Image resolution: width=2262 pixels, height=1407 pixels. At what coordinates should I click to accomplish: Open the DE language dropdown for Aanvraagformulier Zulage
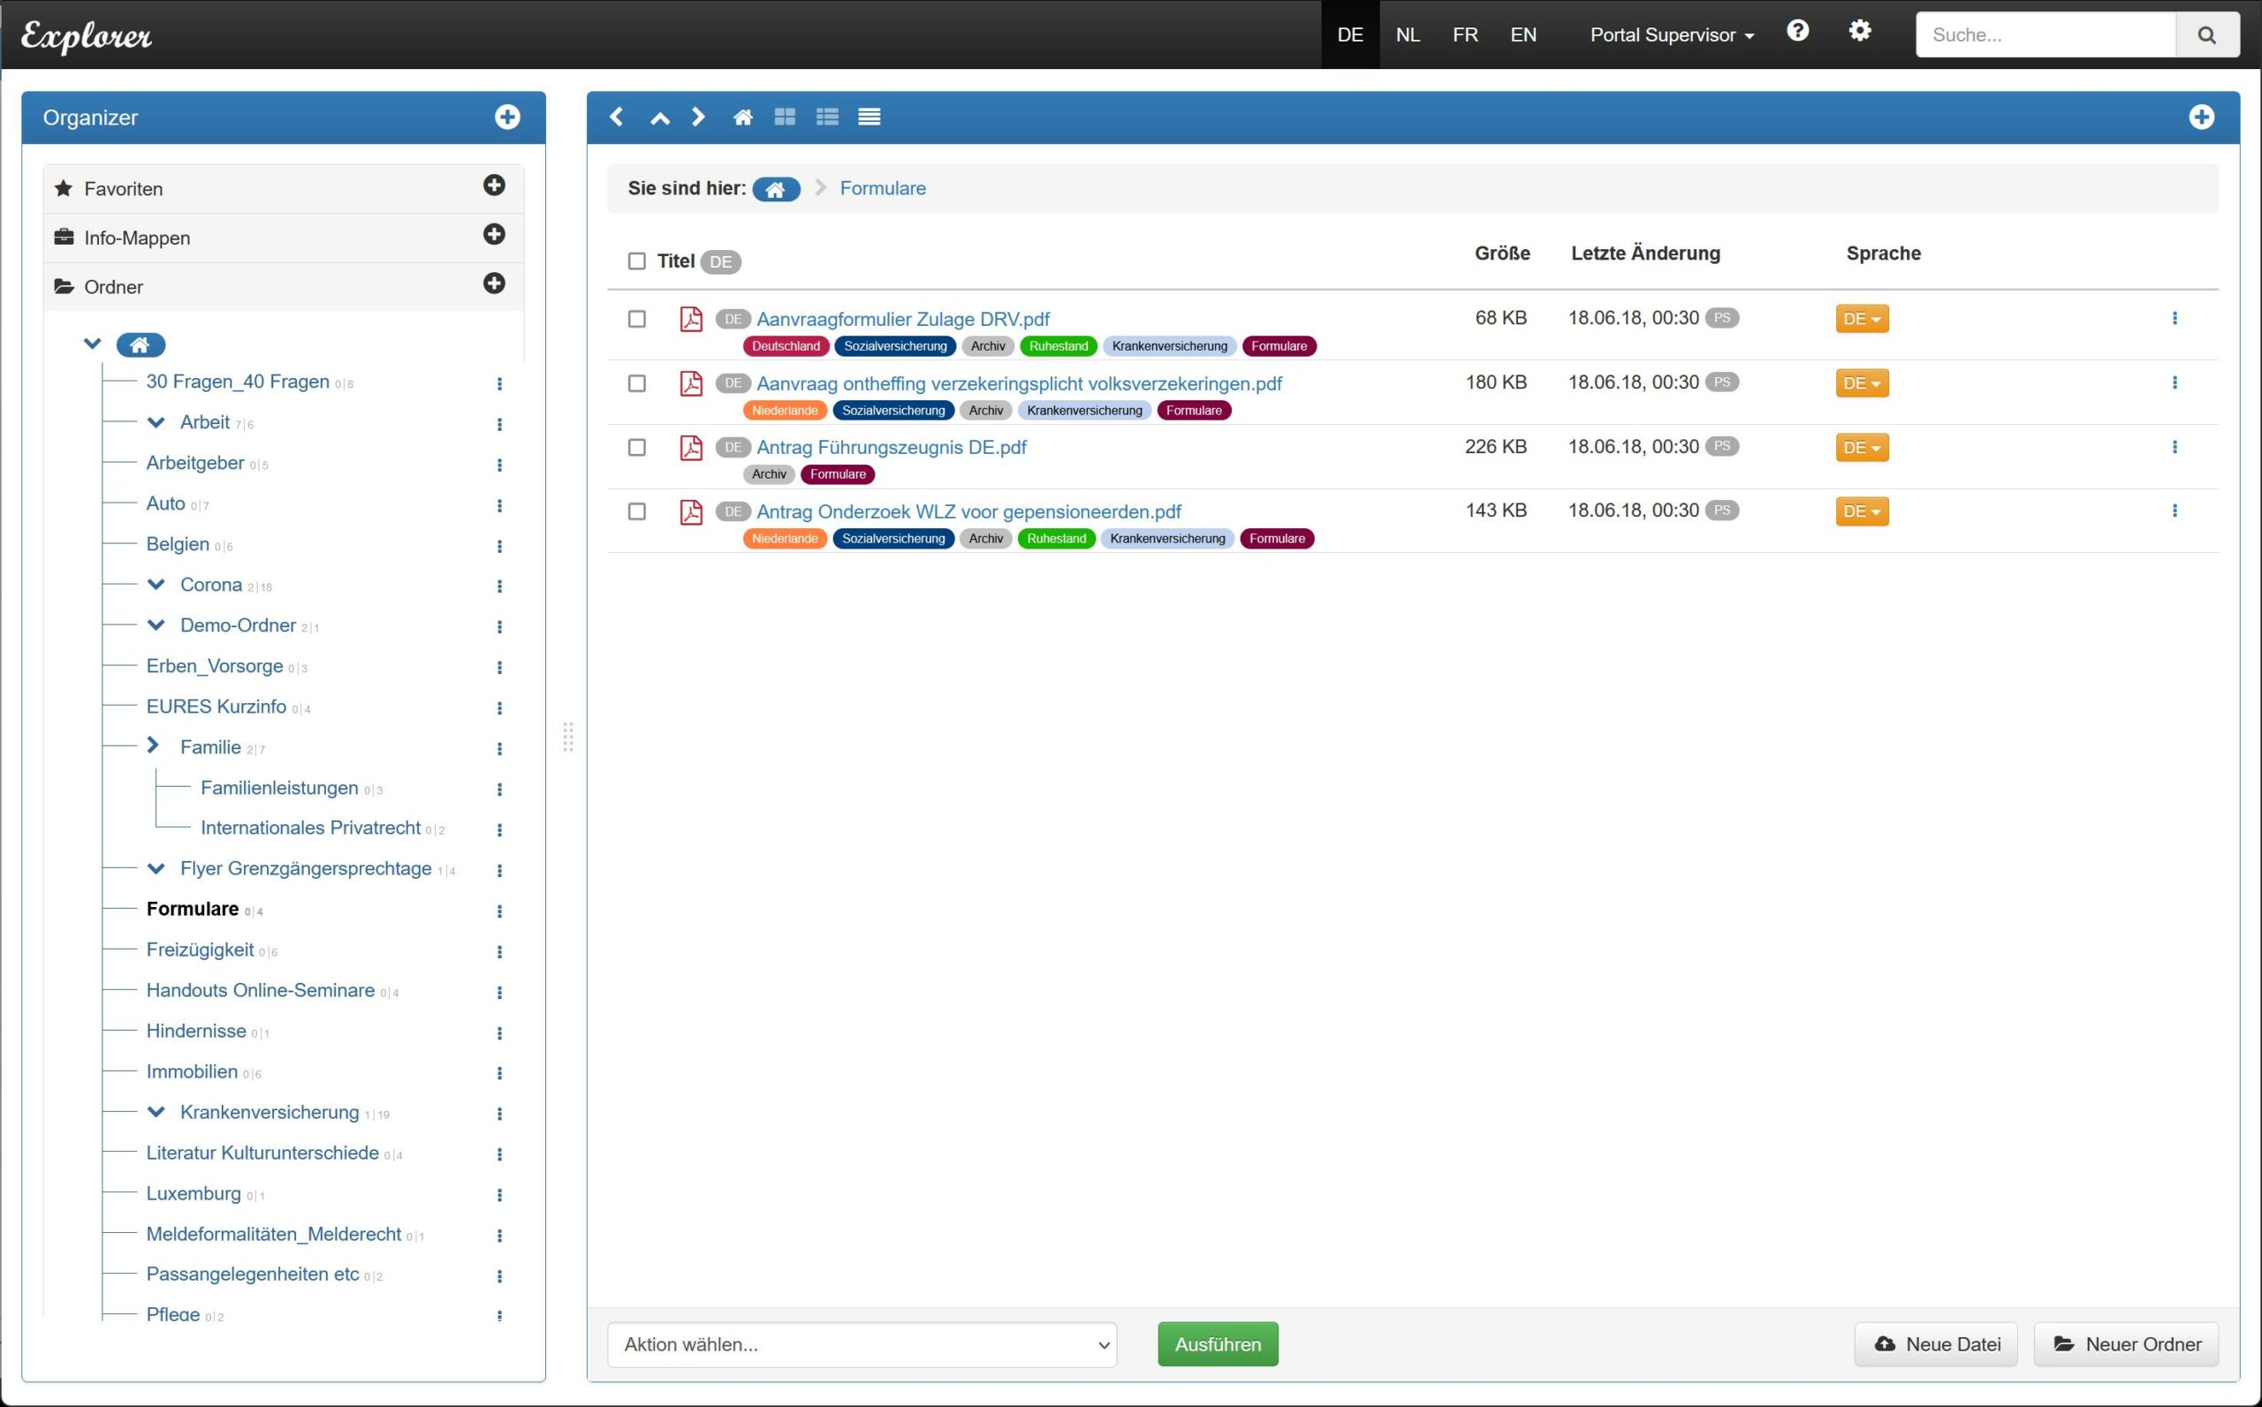(x=1861, y=319)
